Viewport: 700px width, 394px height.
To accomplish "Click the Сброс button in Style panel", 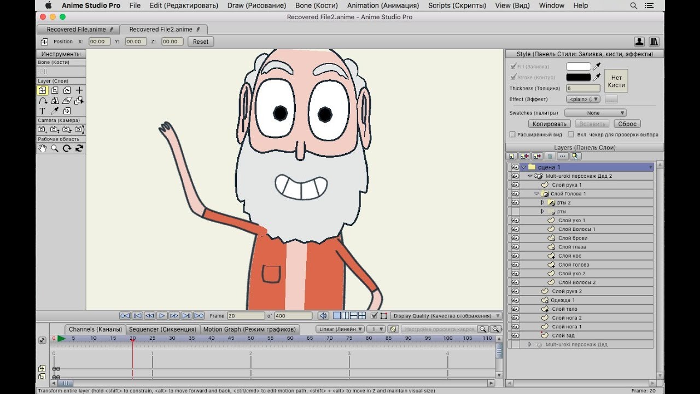I will pos(627,124).
